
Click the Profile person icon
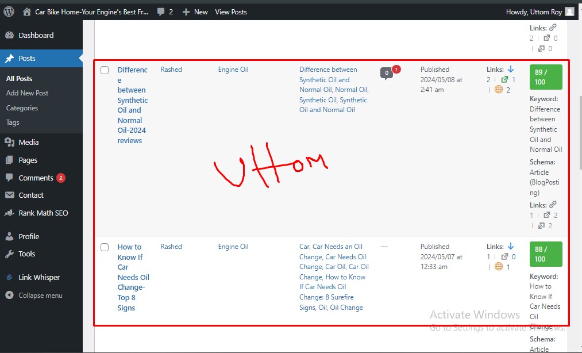point(9,236)
